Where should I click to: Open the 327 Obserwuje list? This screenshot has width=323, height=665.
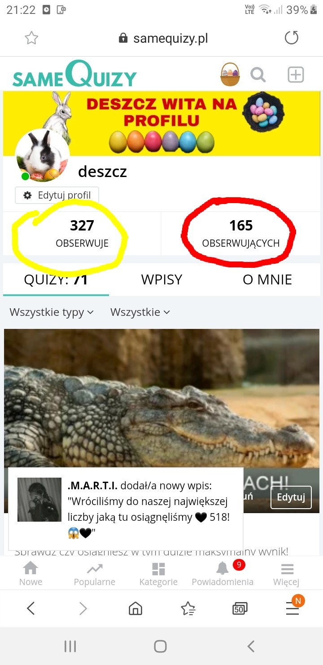[x=82, y=234]
